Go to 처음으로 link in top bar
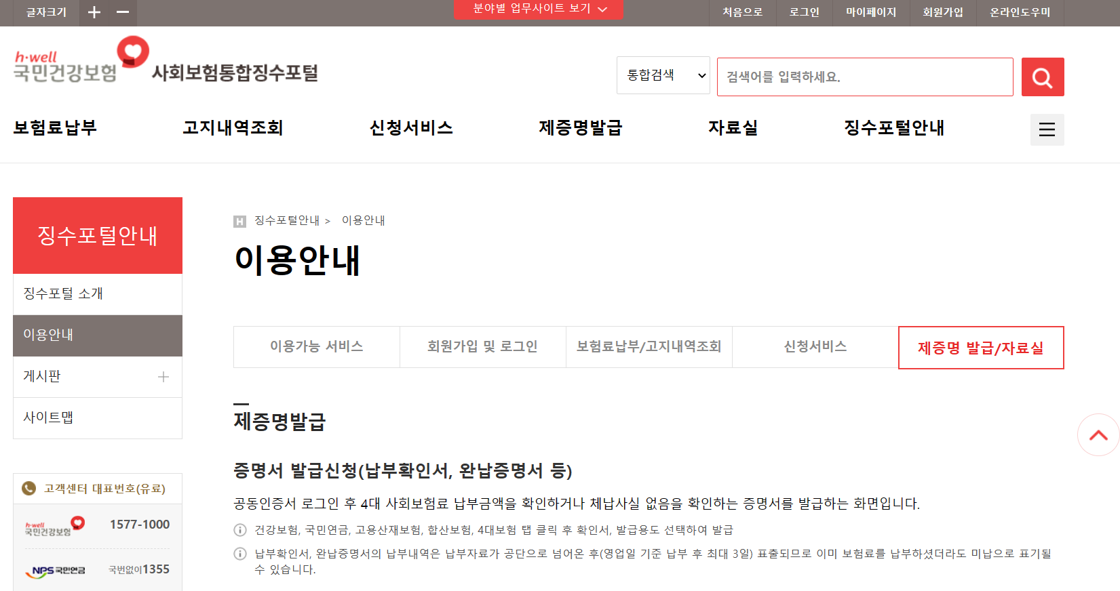 (743, 12)
